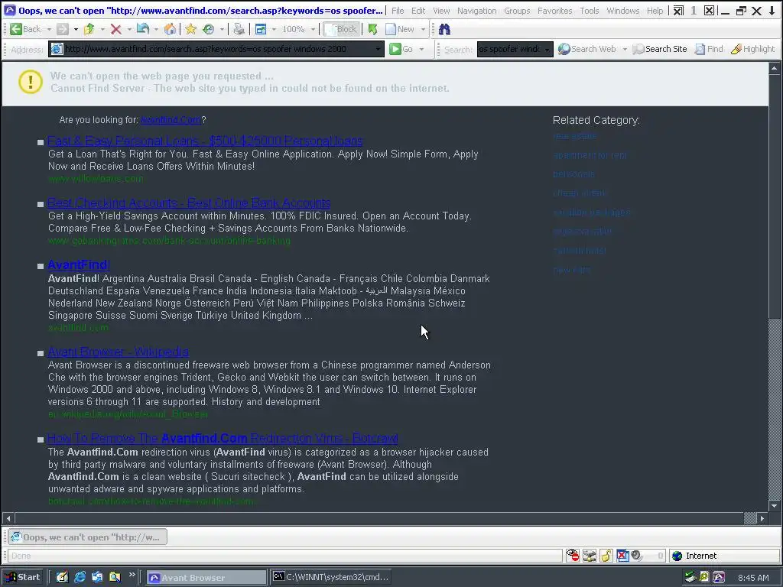Viewport: 783px width, 587px height.
Task: Stop loading with the red X icon
Action: coord(116,30)
